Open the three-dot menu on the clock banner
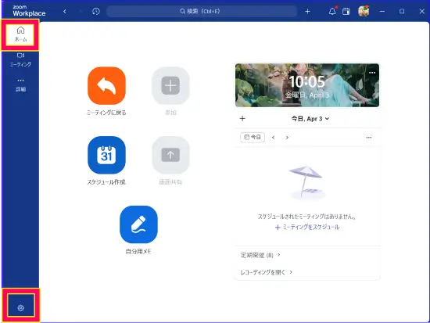This screenshot has width=430, height=323. pos(372,73)
